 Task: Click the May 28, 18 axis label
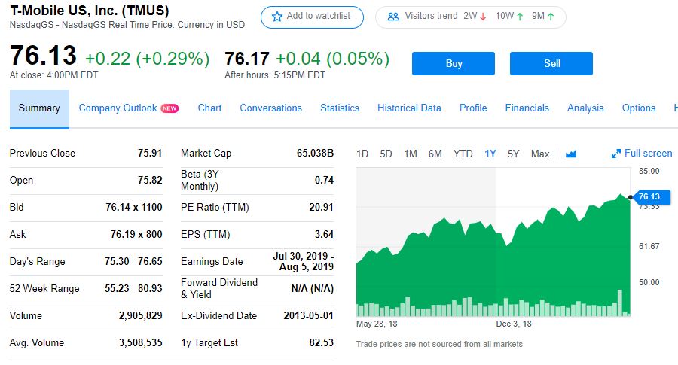click(377, 324)
